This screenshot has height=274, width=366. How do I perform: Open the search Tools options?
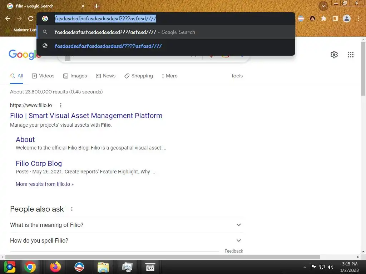tap(237, 76)
